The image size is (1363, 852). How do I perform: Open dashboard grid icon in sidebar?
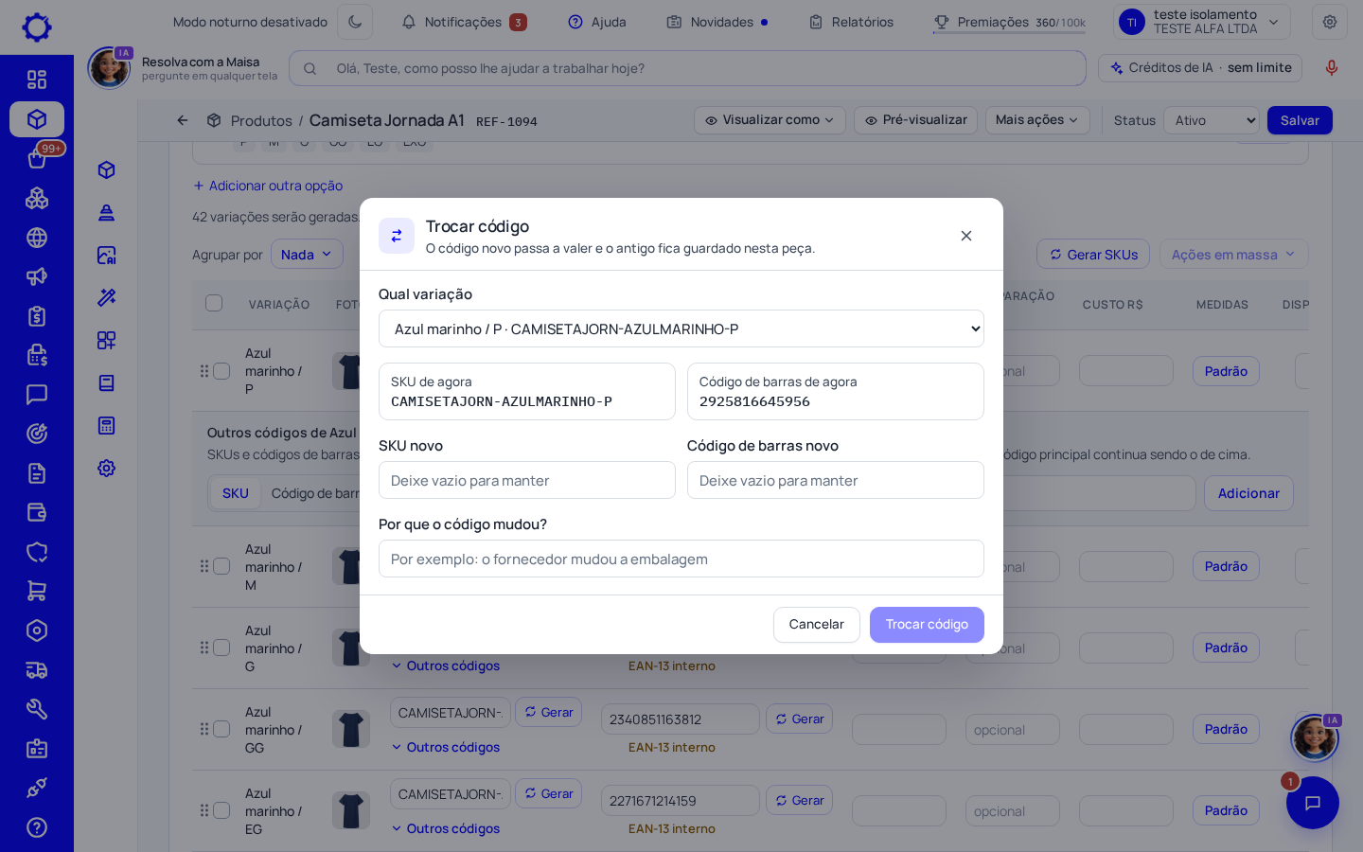(x=37, y=80)
